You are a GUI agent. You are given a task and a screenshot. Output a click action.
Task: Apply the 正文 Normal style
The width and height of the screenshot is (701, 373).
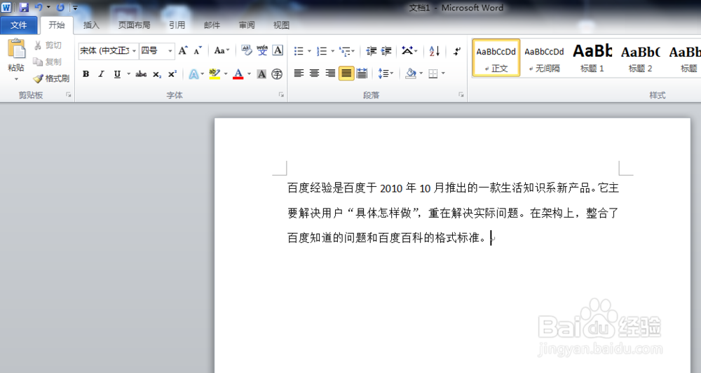[x=496, y=57]
